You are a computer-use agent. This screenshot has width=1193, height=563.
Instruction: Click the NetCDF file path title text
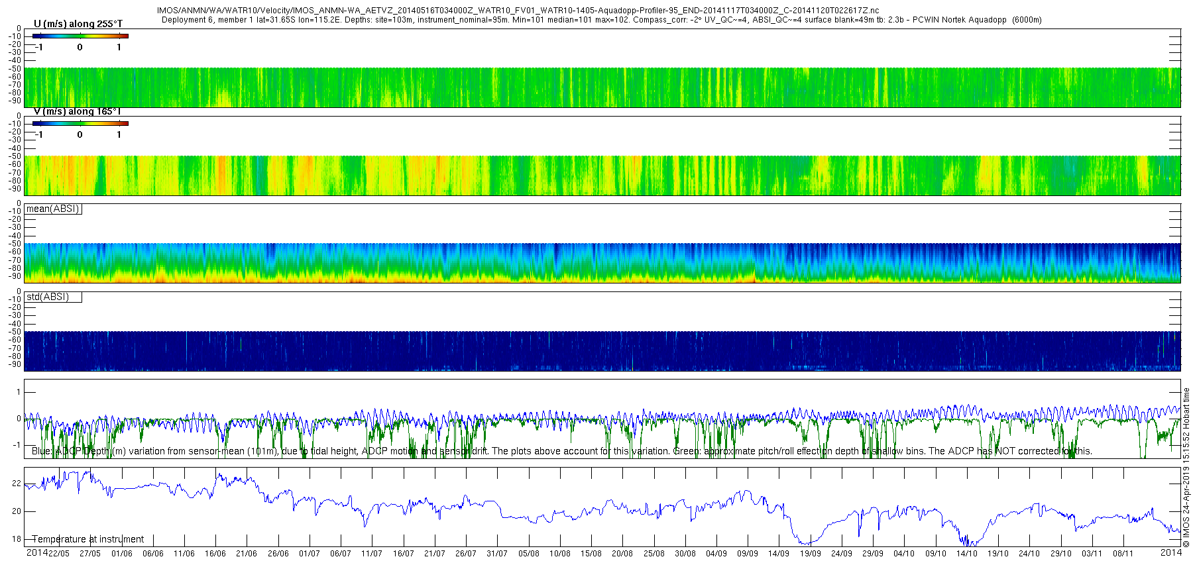click(518, 11)
